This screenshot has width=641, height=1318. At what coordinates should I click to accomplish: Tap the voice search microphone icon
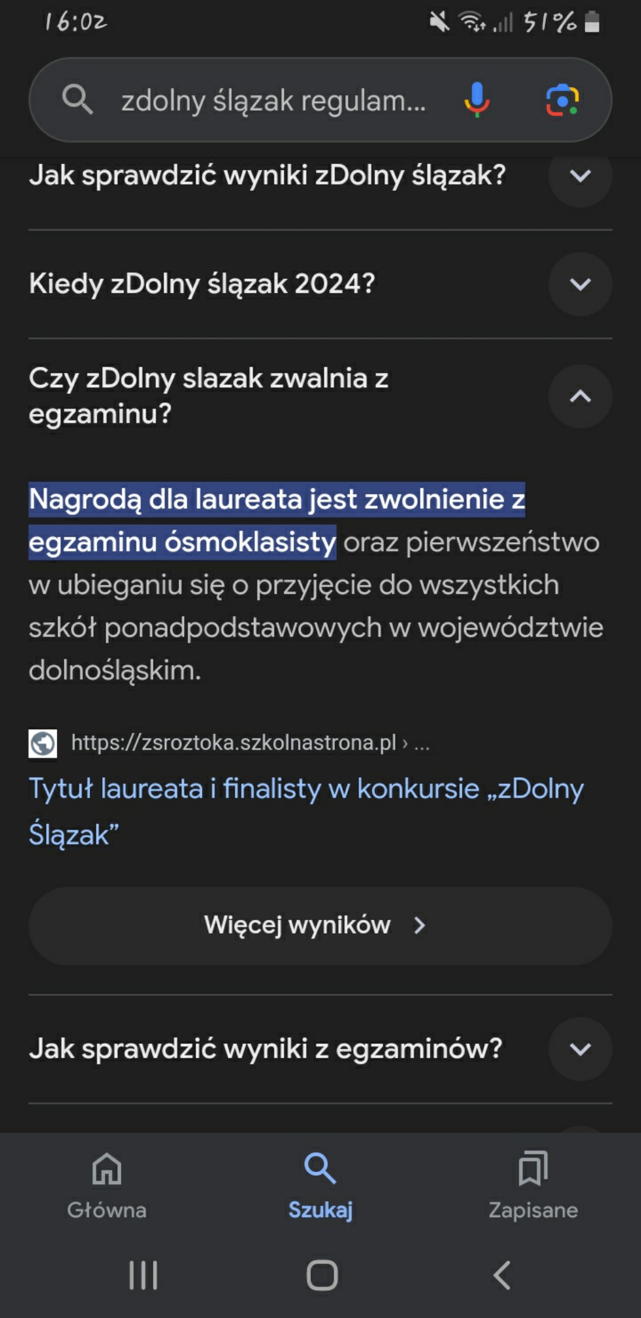coord(477,100)
